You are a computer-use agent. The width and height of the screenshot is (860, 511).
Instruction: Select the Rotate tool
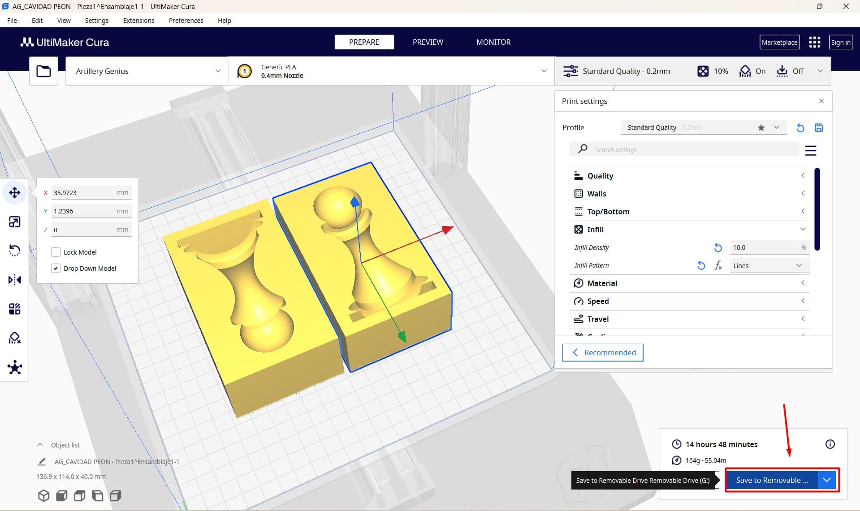point(14,251)
